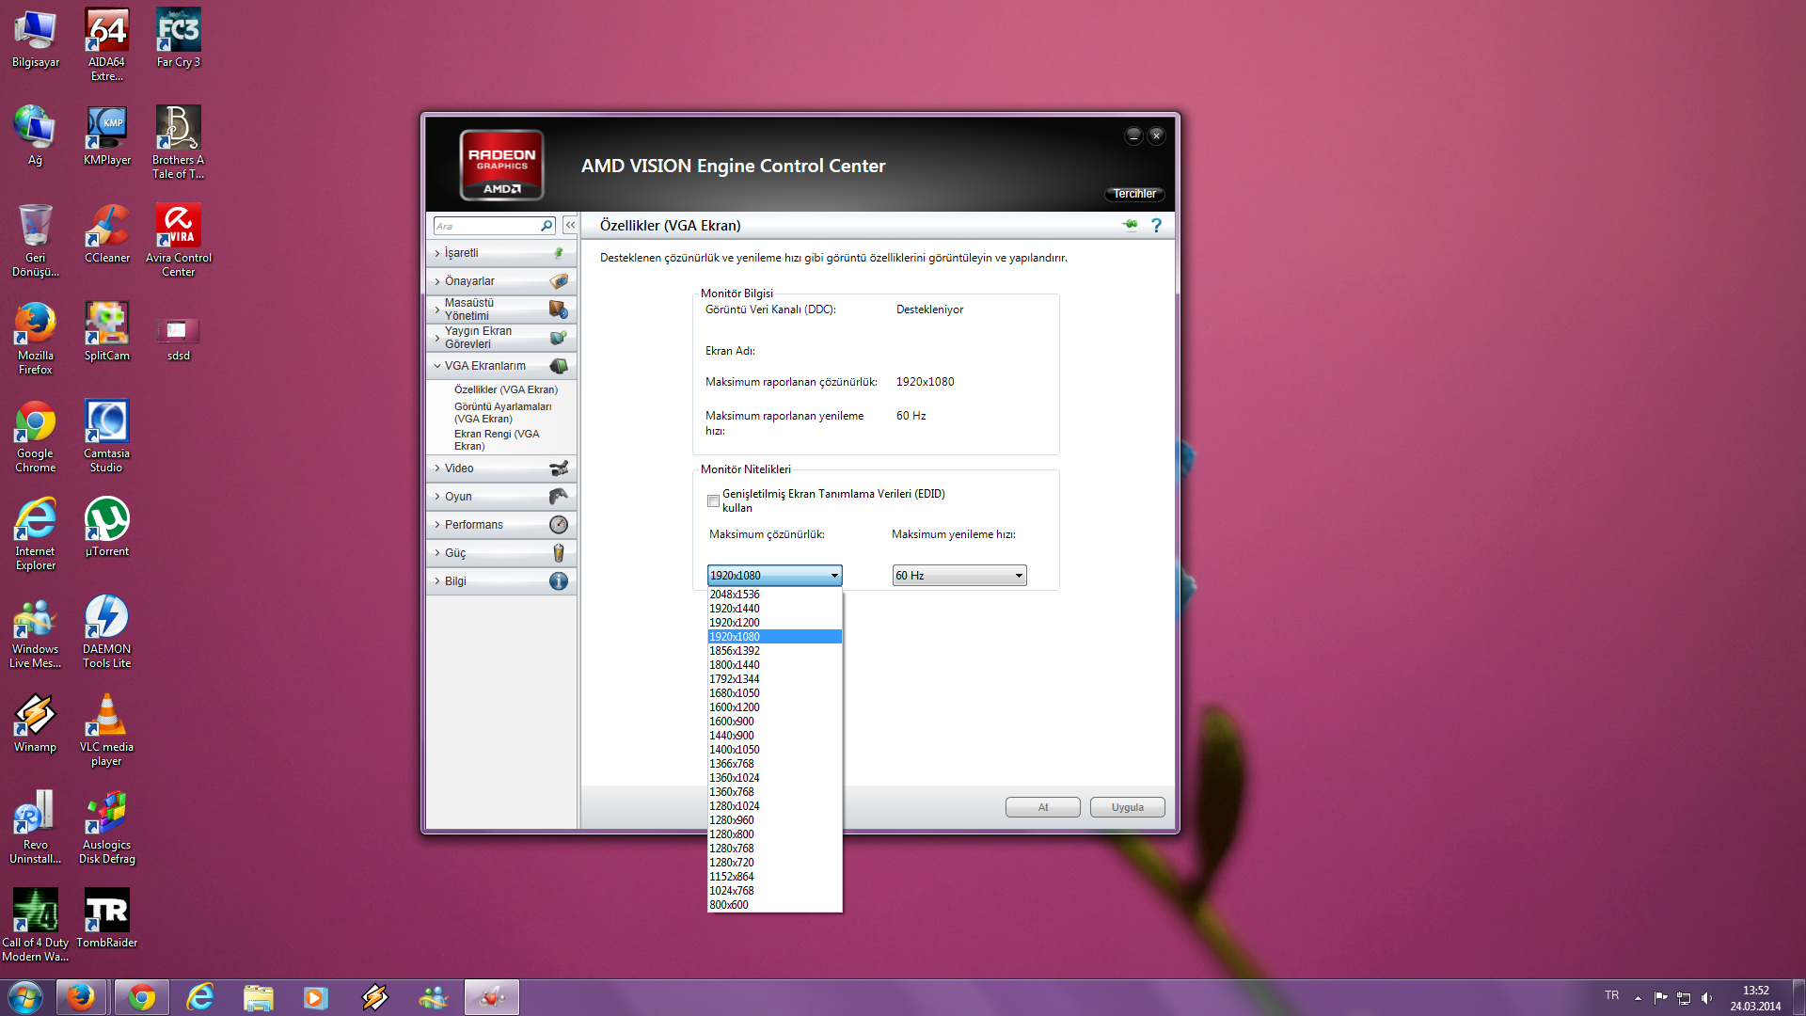Open Brothers A Tale of Two Sons icon
Screen dimensions: 1806x1016
pos(178,143)
